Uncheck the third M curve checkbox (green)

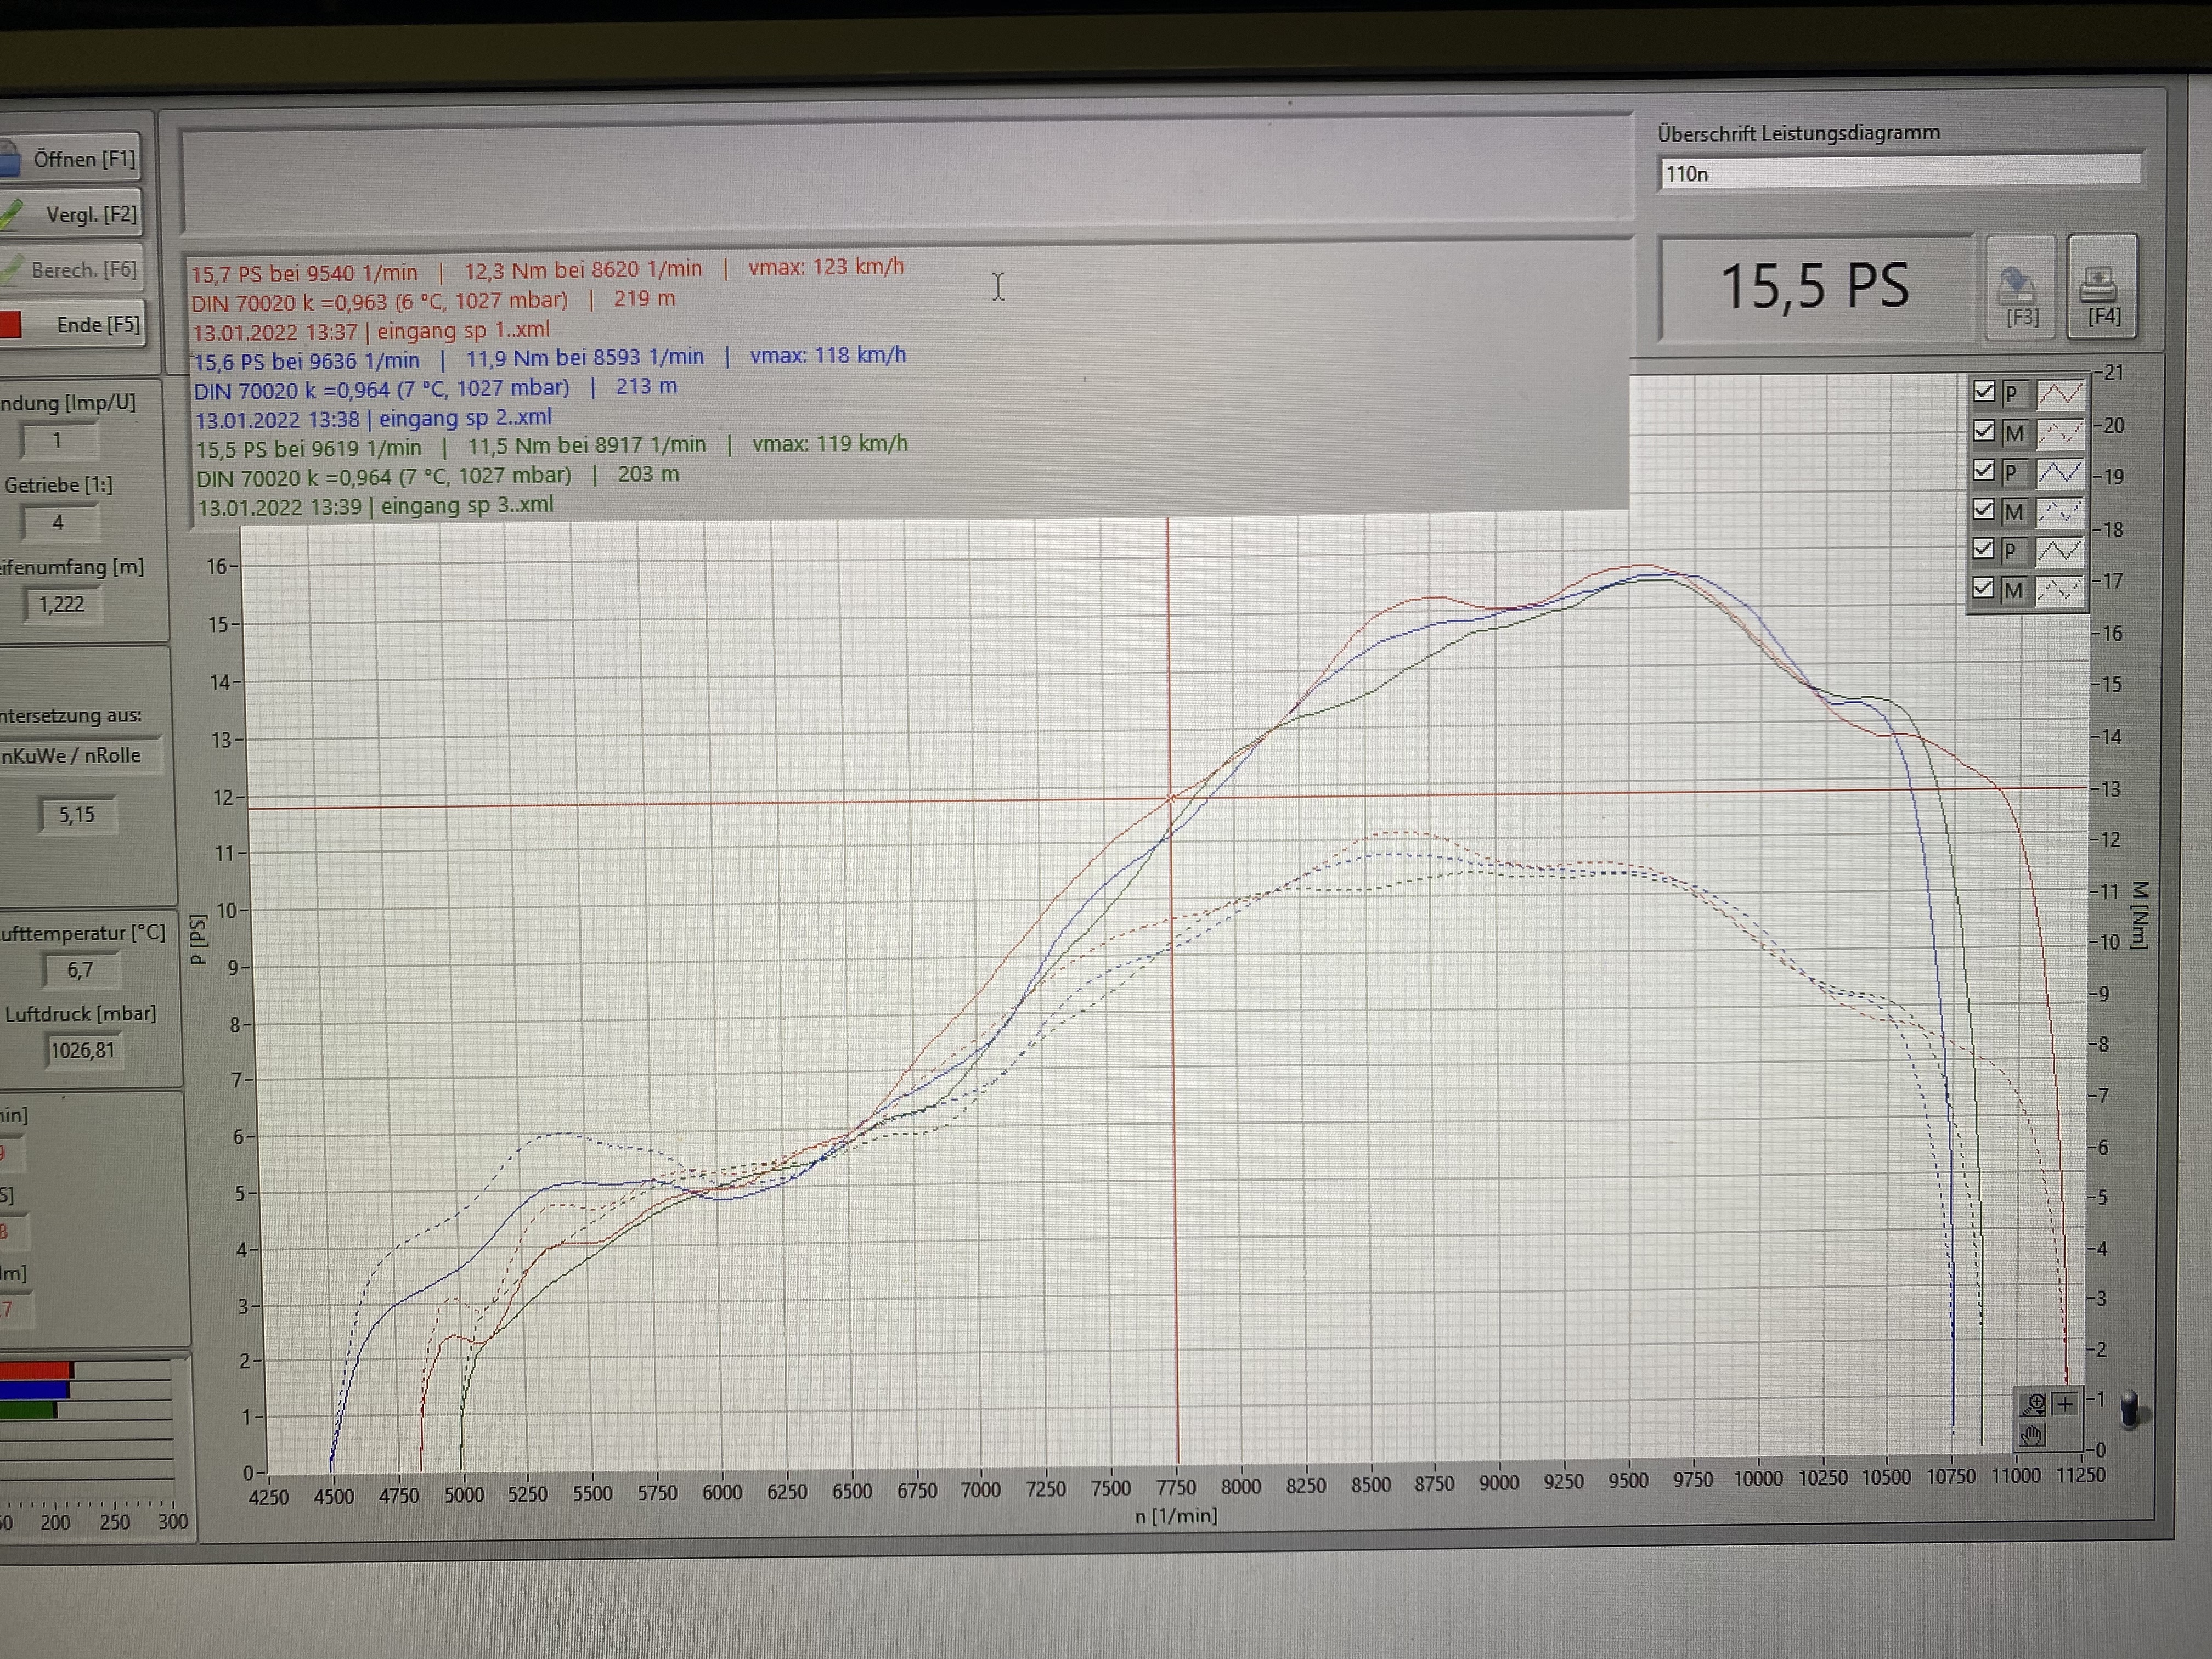pos(1984,588)
